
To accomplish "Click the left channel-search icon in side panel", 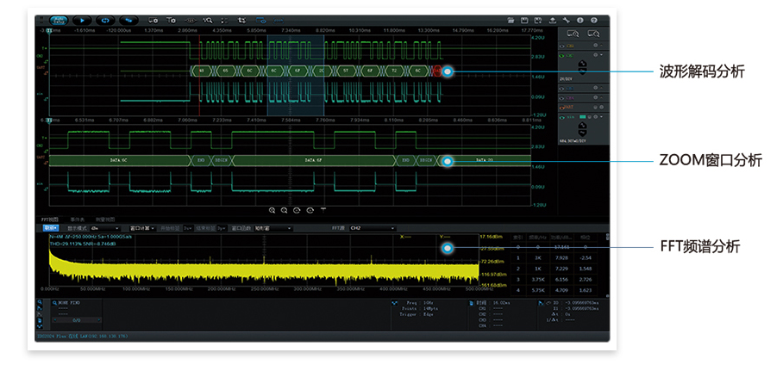I will click(x=573, y=34).
